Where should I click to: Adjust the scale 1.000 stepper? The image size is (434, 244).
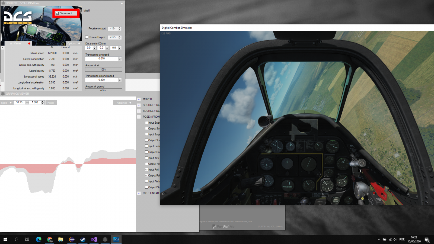click(43, 102)
